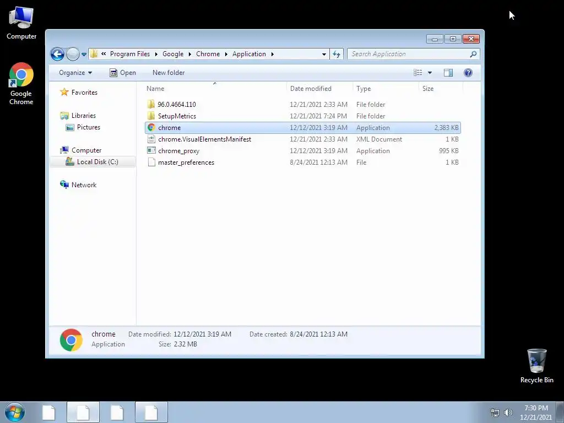Click chrome_proxy file name
564x423 pixels.
(179, 151)
